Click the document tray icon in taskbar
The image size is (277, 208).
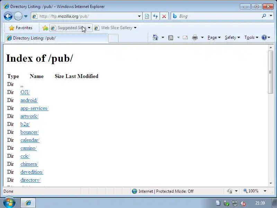218,203
